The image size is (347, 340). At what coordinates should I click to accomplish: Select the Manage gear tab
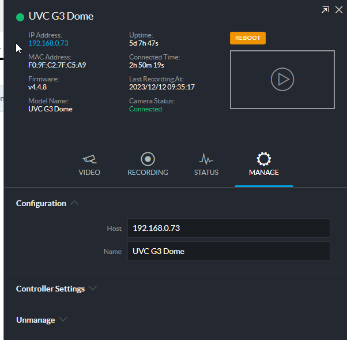(x=263, y=165)
